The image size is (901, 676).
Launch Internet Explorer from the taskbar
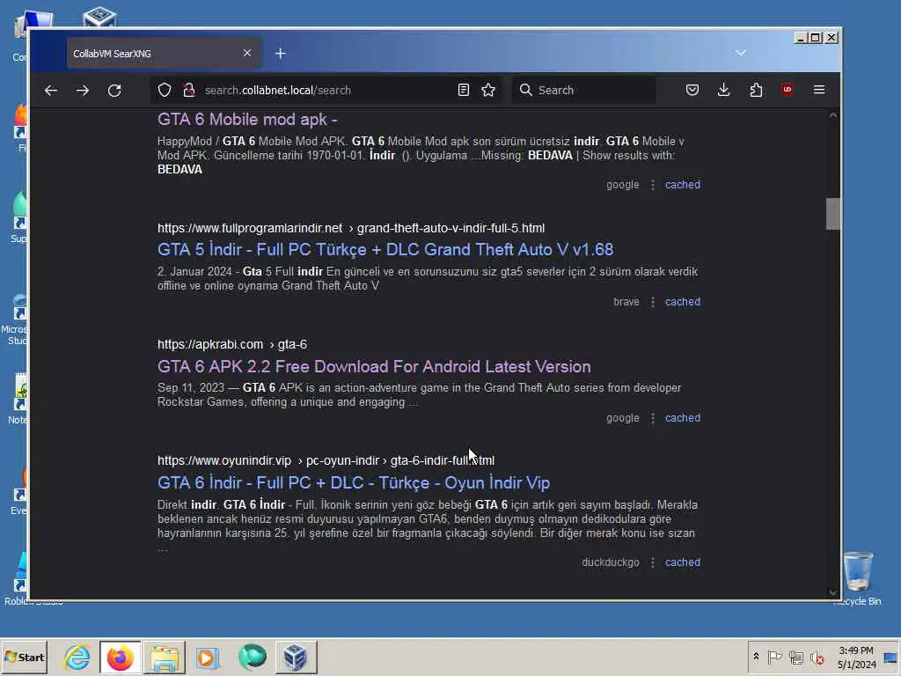point(77,657)
